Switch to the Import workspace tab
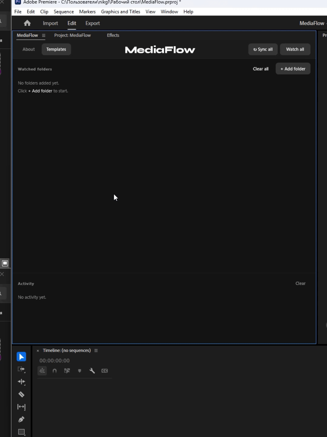327x437 pixels. 50,23
